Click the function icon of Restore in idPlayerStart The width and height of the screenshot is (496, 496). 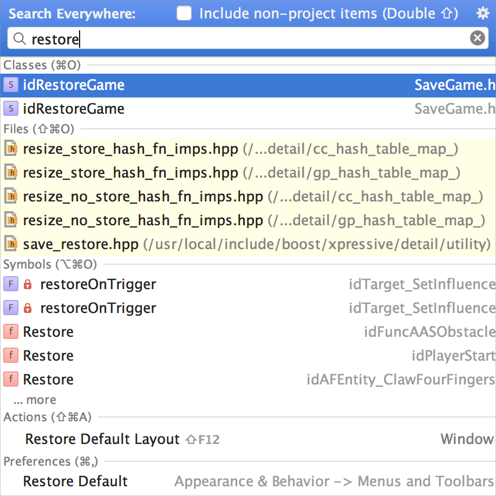11,356
